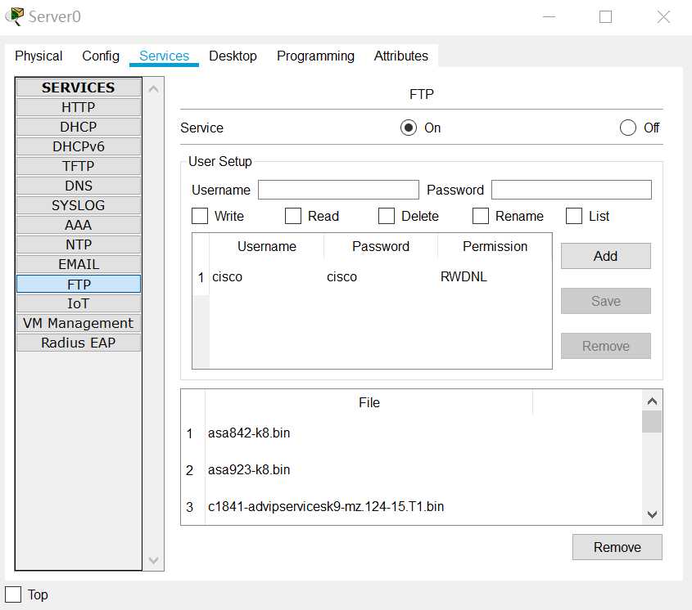Click user table row header 1
The width and height of the screenshot is (692, 610).
pos(201,277)
